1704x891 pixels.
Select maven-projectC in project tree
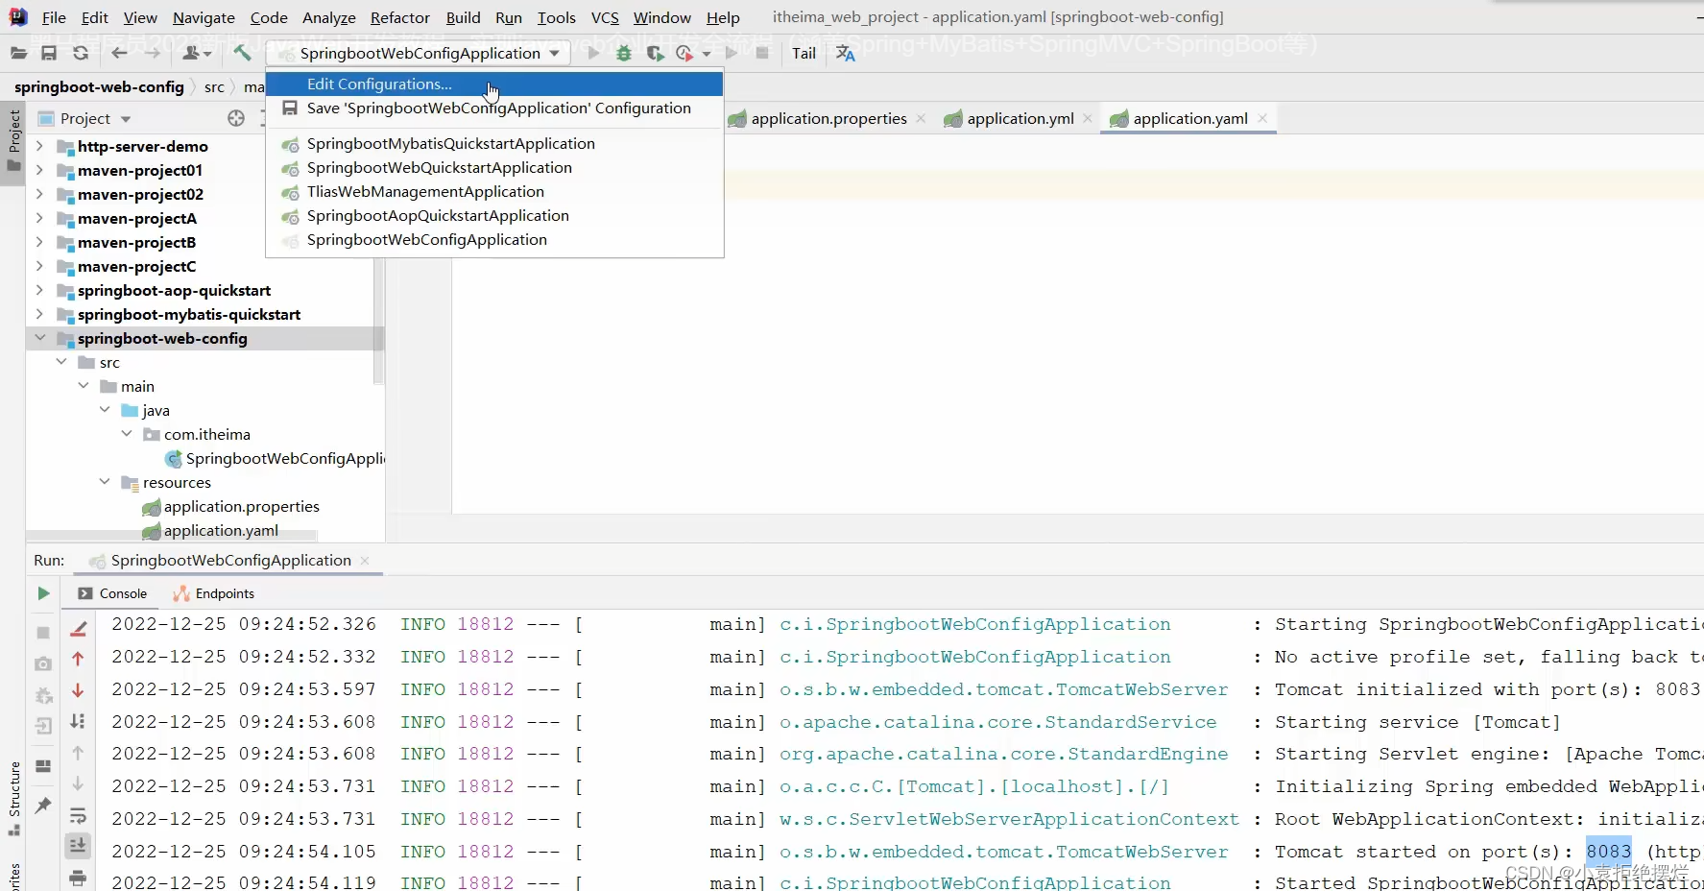tap(136, 266)
